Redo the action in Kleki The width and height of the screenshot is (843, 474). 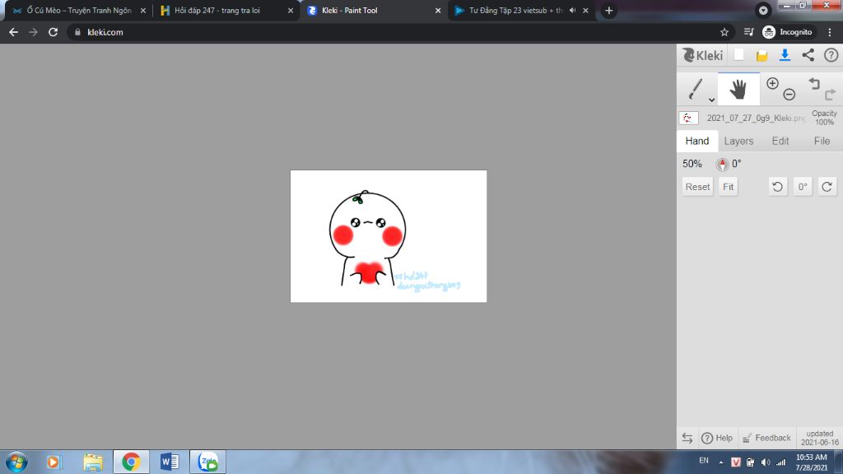coord(830,95)
